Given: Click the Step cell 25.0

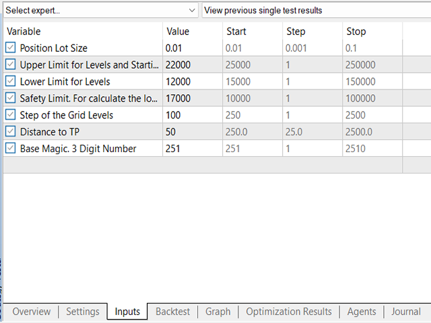Looking at the screenshot, I should coord(312,132).
